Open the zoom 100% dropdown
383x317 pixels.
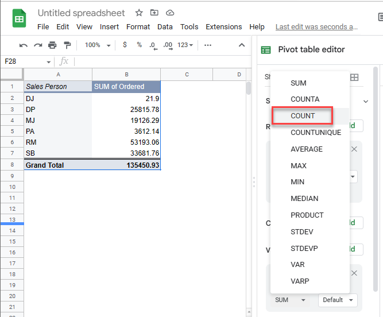pyautogui.click(x=97, y=45)
